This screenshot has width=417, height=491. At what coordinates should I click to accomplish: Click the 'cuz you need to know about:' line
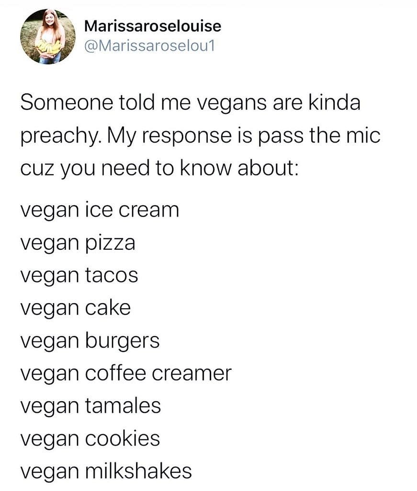pyautogui.click(x=159, y=169)
